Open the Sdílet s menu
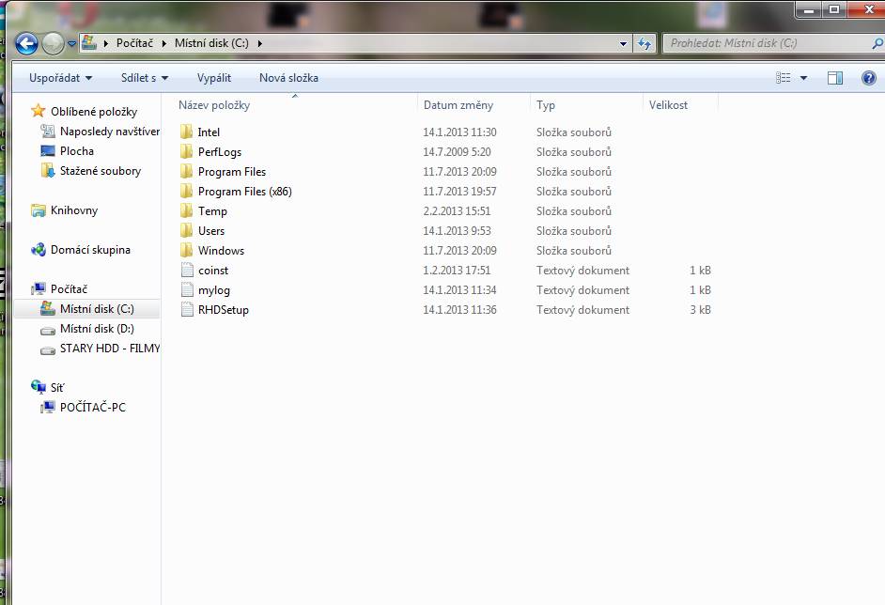This screenshot has width=885, height=605. tap(145, 78)
